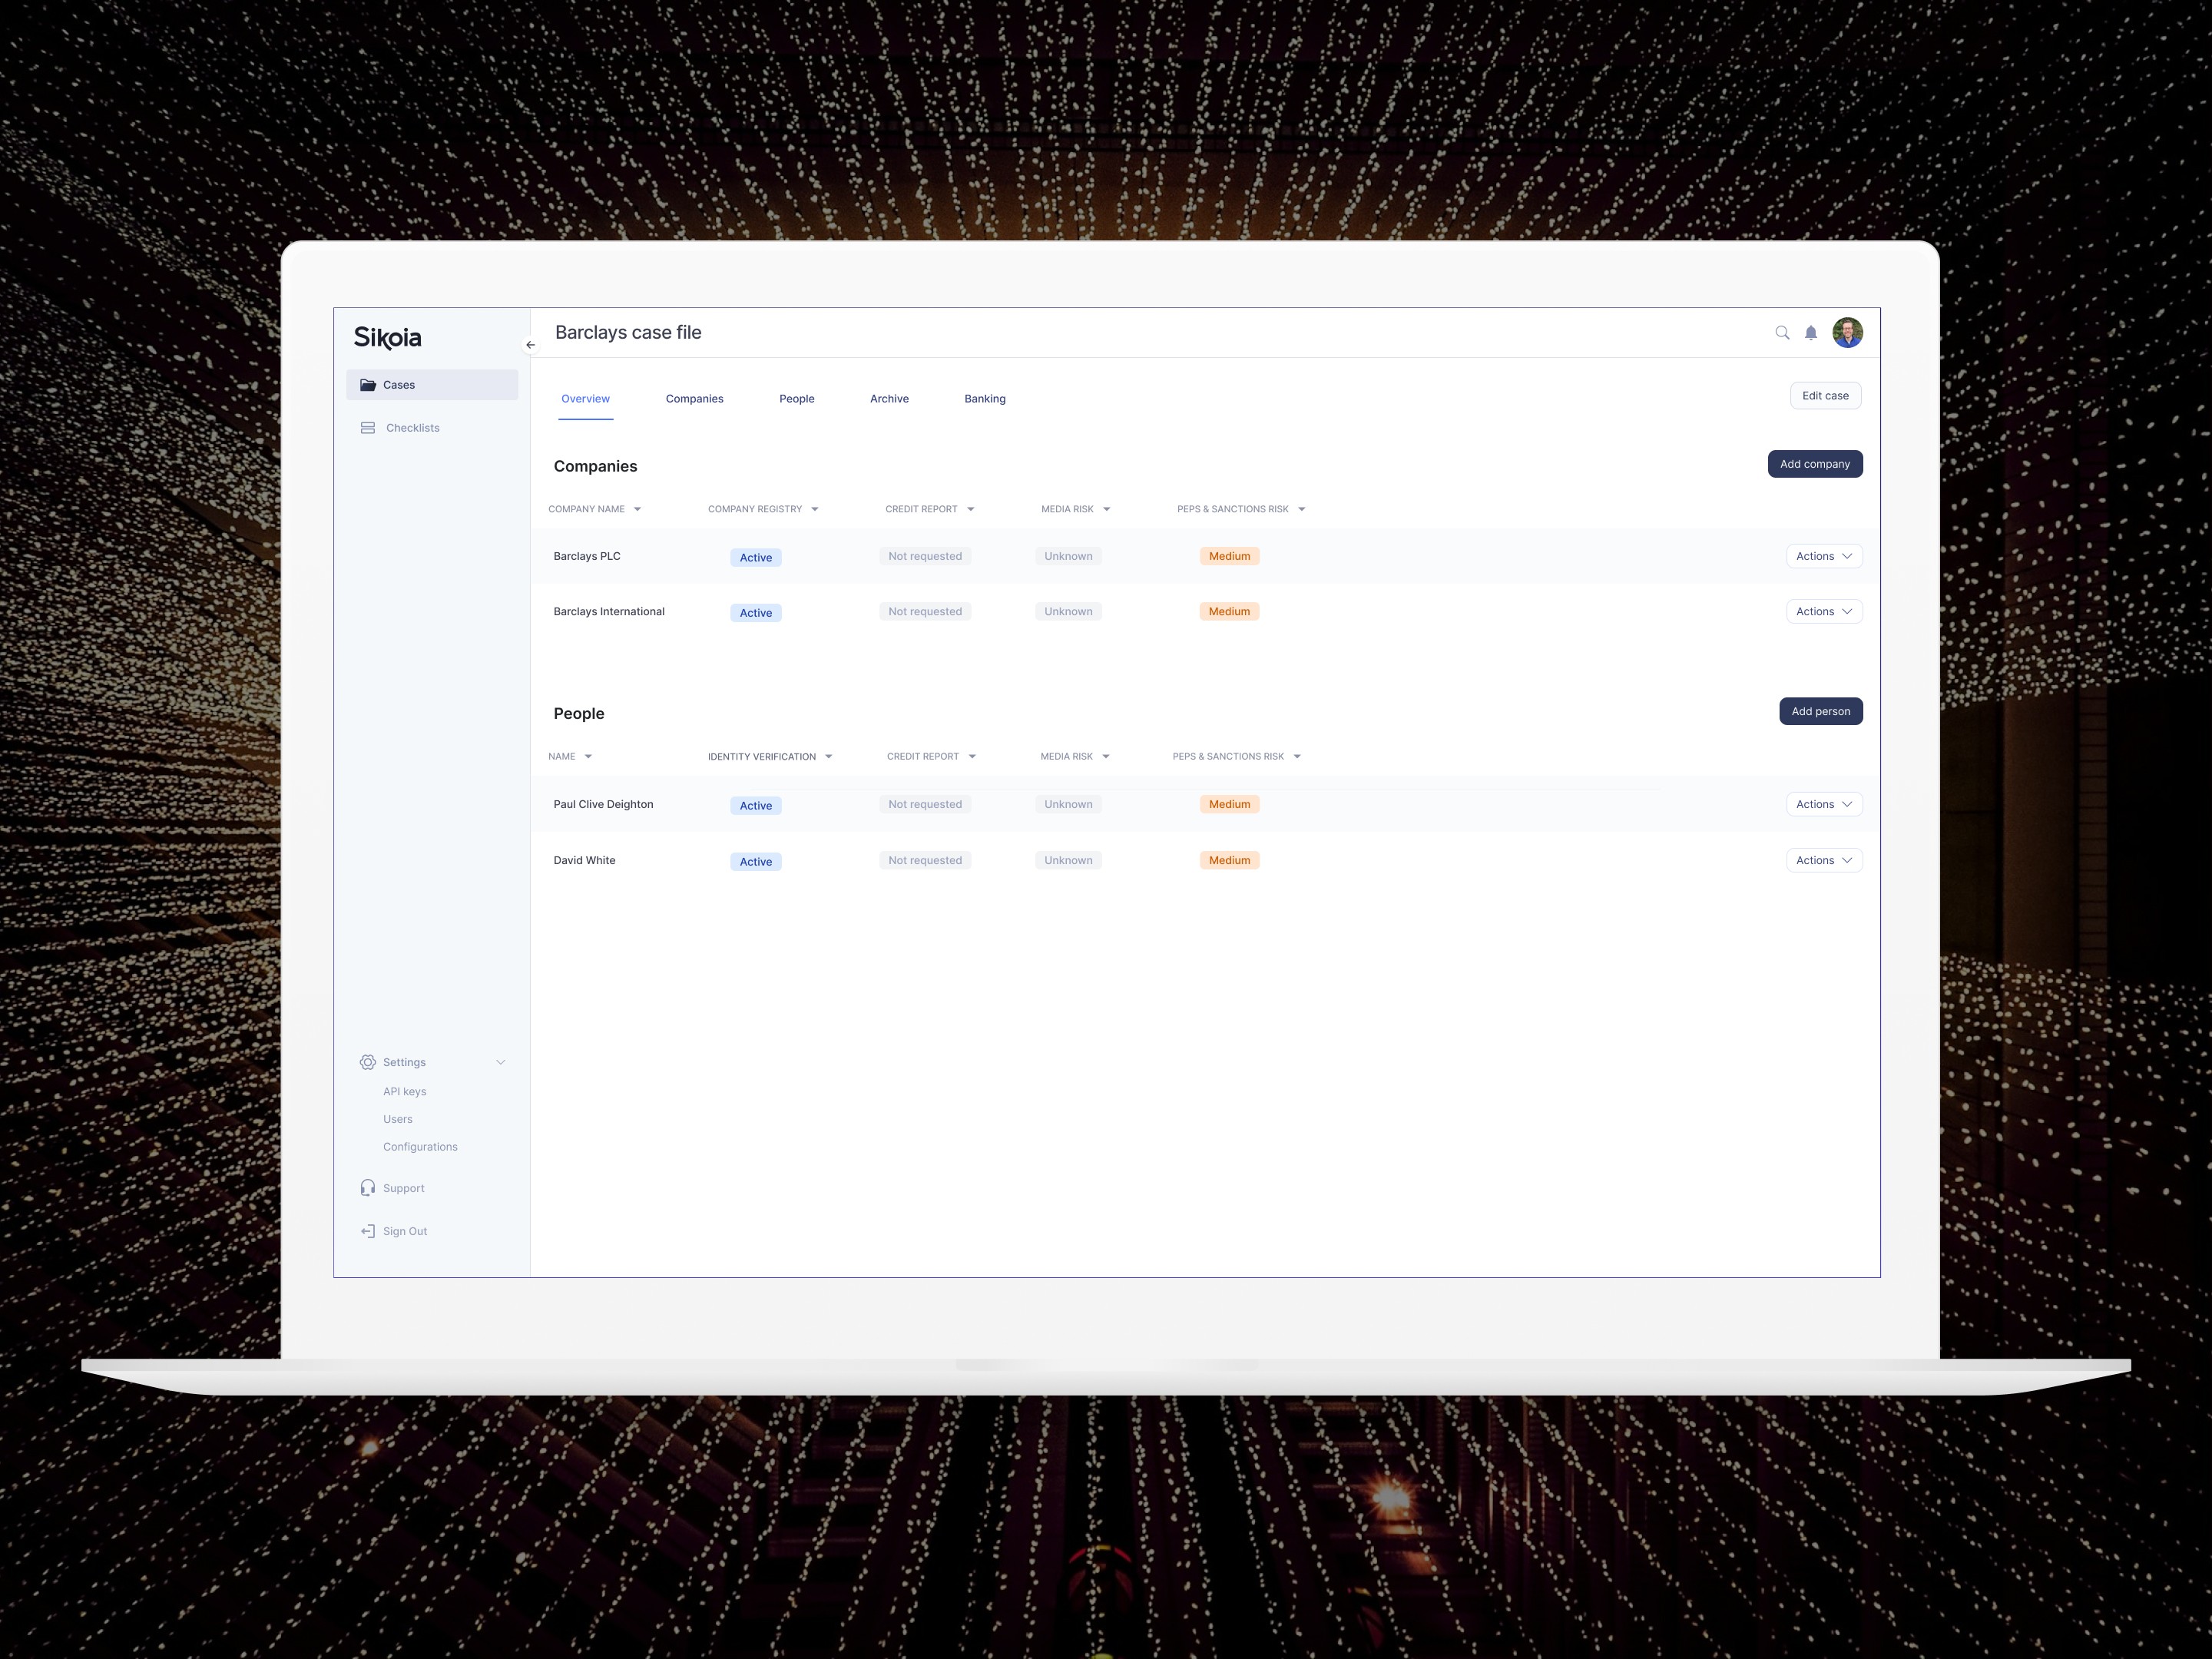Click the Barclays case file title
Image resolution: width=2212 pixels, height=1659 pixels.
628,333
